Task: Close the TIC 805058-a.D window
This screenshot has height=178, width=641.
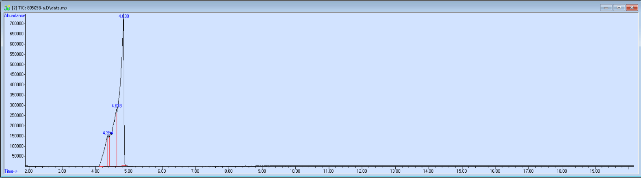Action: (x=632, y=7)
